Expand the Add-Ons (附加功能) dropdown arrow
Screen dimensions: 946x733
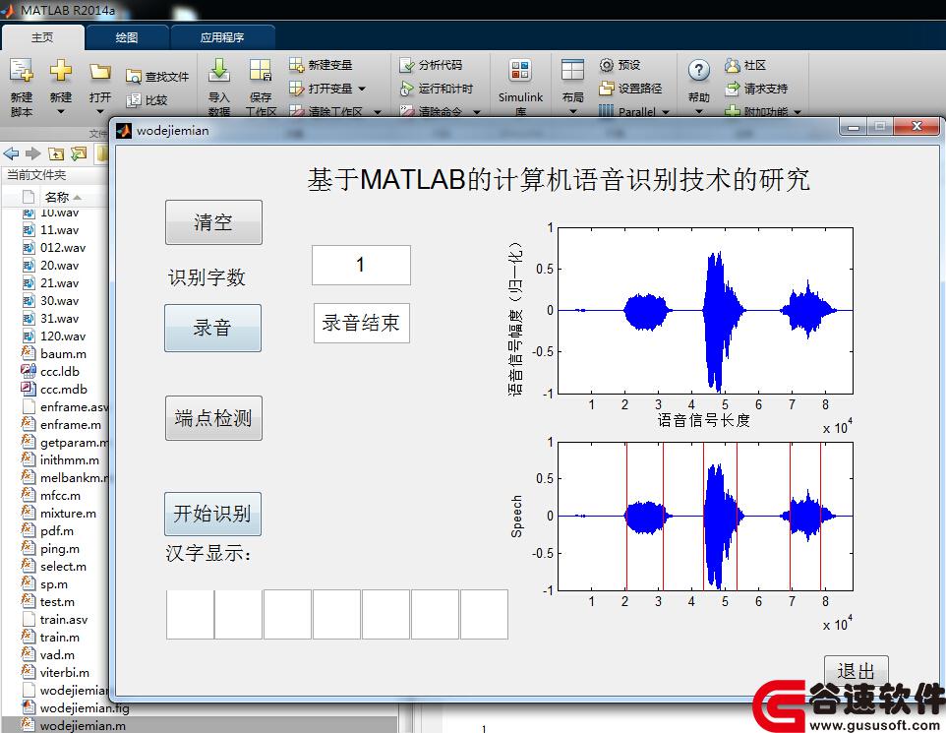798,112
